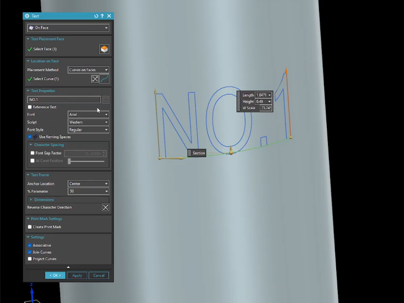Screen dimensions: 404x303
Task: Open help with the question mark icon
Action: 102,16
